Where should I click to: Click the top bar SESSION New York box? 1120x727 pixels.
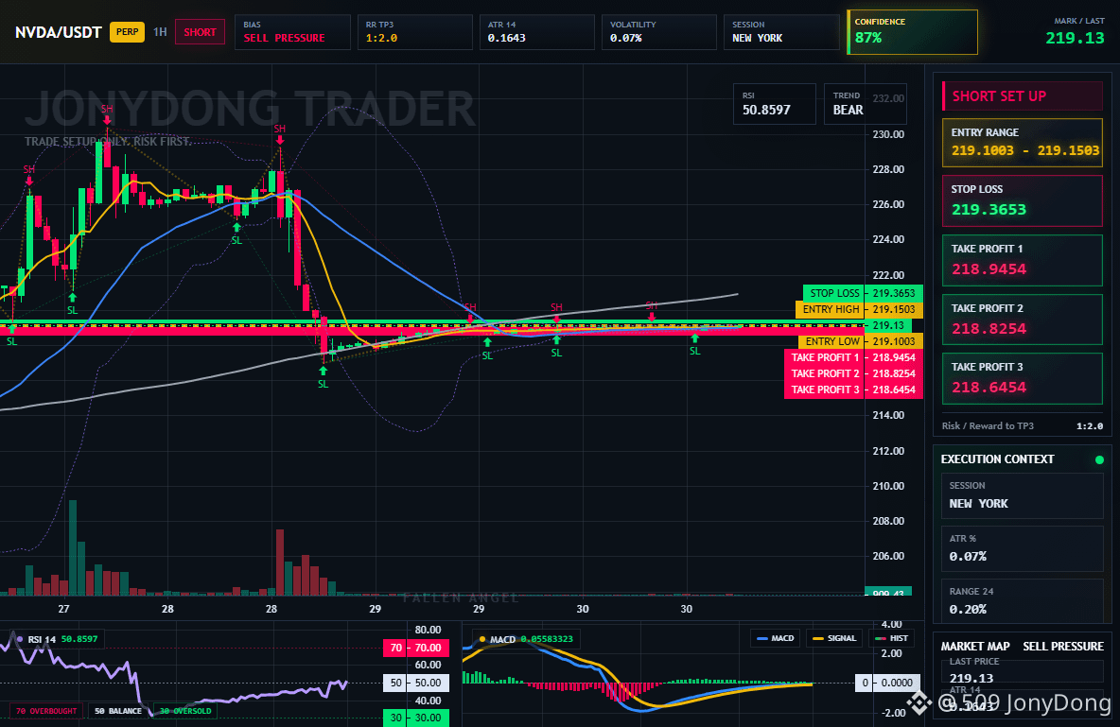click(780, 32)
